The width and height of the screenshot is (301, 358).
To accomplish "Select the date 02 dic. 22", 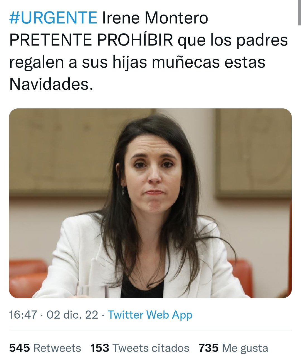I will [x=72, y=315].
